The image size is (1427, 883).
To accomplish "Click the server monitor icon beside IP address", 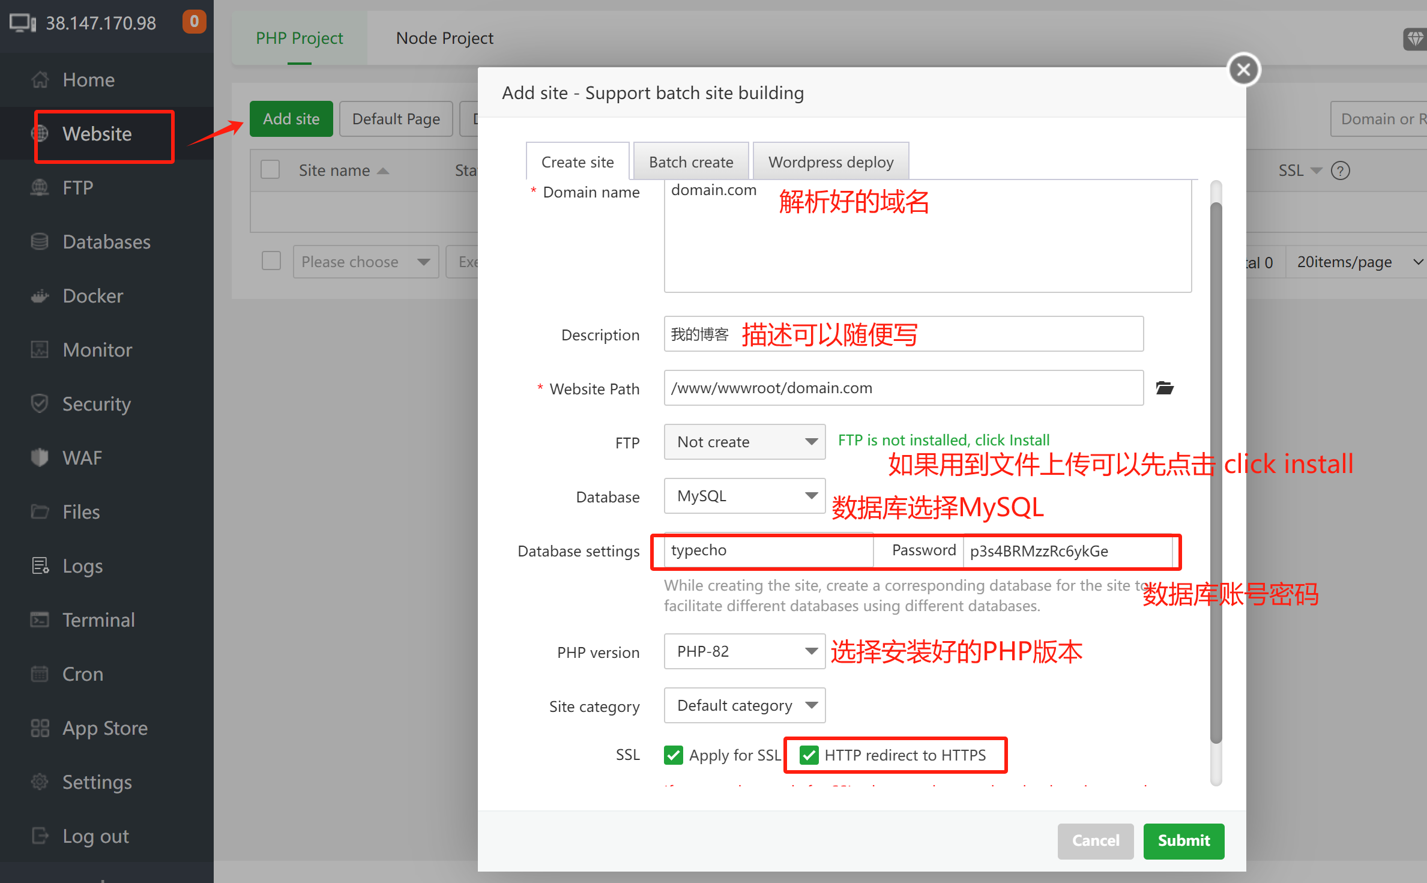I will tap(23, 23).
